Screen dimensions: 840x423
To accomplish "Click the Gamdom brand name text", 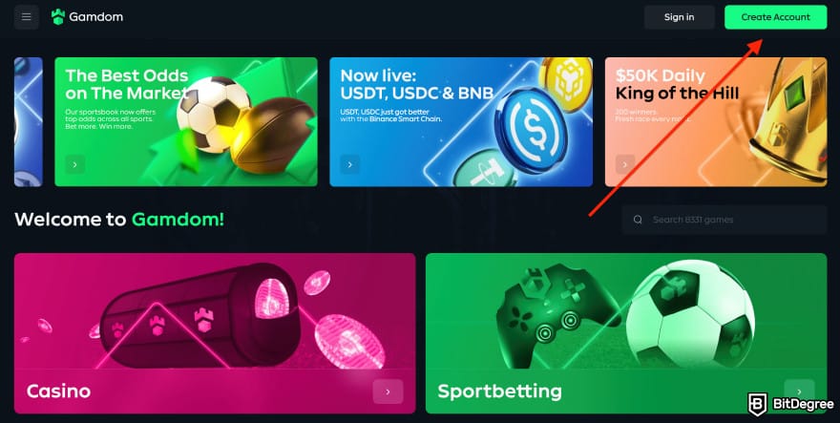I will point(95,17).
